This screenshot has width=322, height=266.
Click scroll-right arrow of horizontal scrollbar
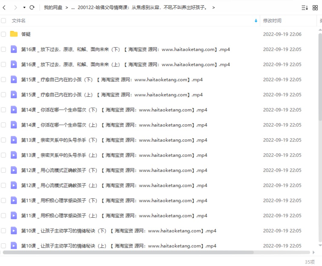pos(314,252)
